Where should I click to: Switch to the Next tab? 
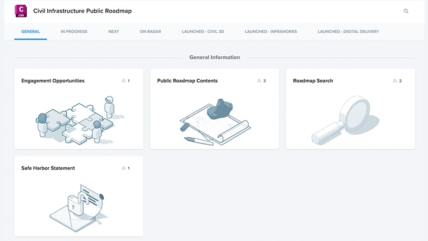[x=114, y=31]
